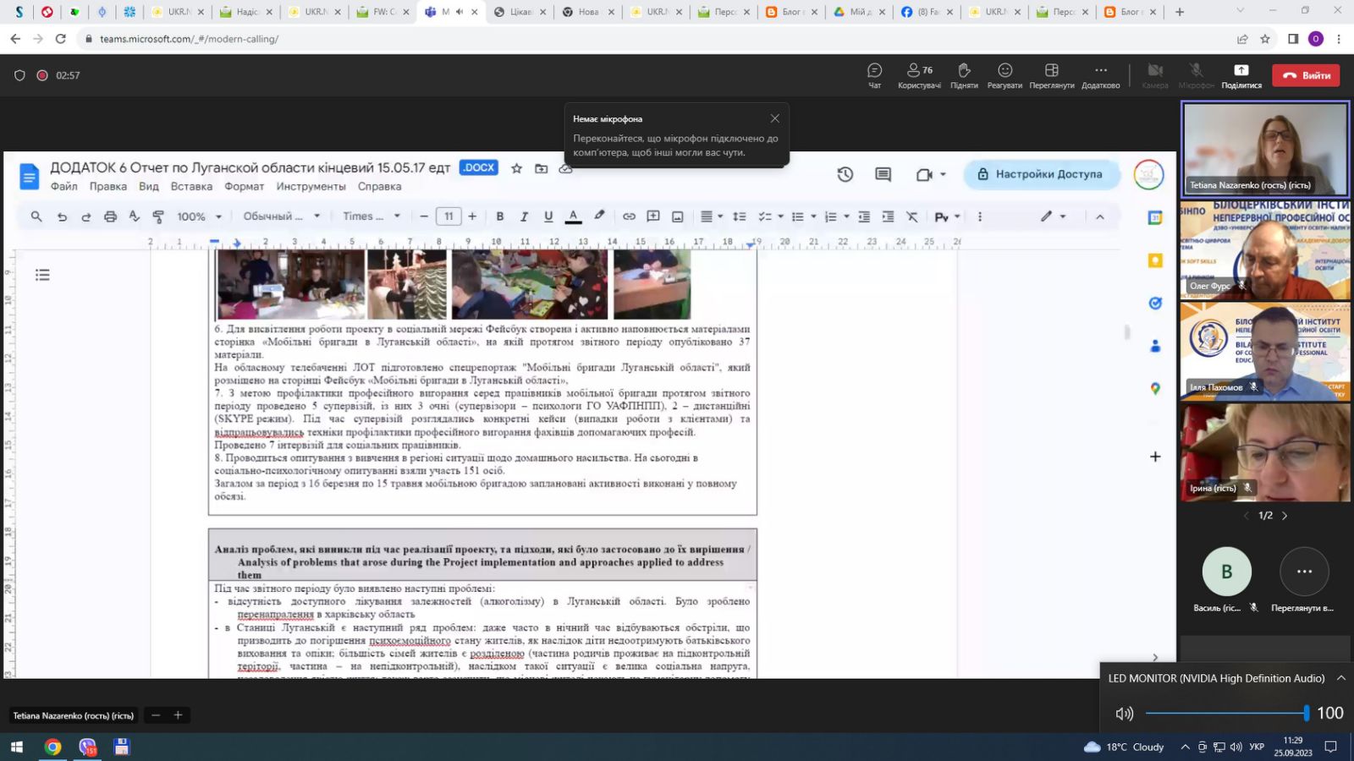Leave the call with Вийти button
The height and width of the screenshot is (761, 1354).
tap(1307, 75)
